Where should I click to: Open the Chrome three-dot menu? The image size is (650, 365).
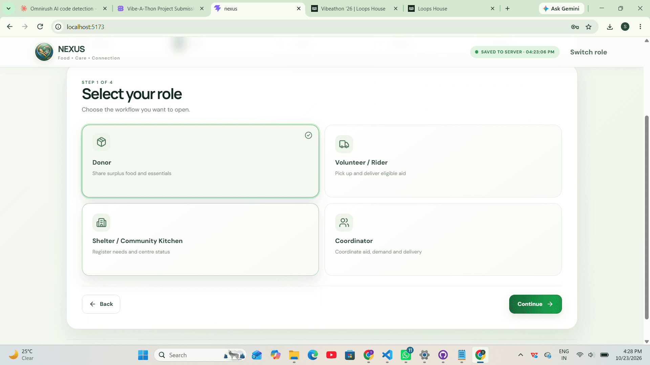tap(640, 27)
